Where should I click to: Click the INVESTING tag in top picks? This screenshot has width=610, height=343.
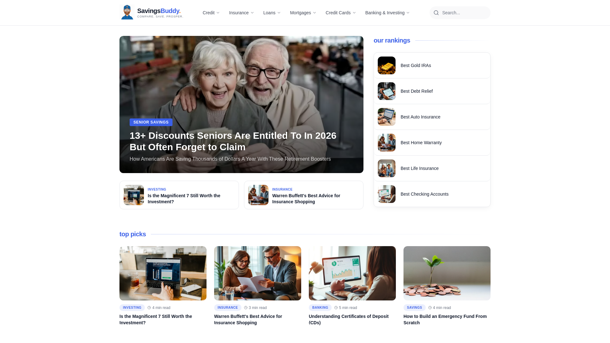pos(132,308)
